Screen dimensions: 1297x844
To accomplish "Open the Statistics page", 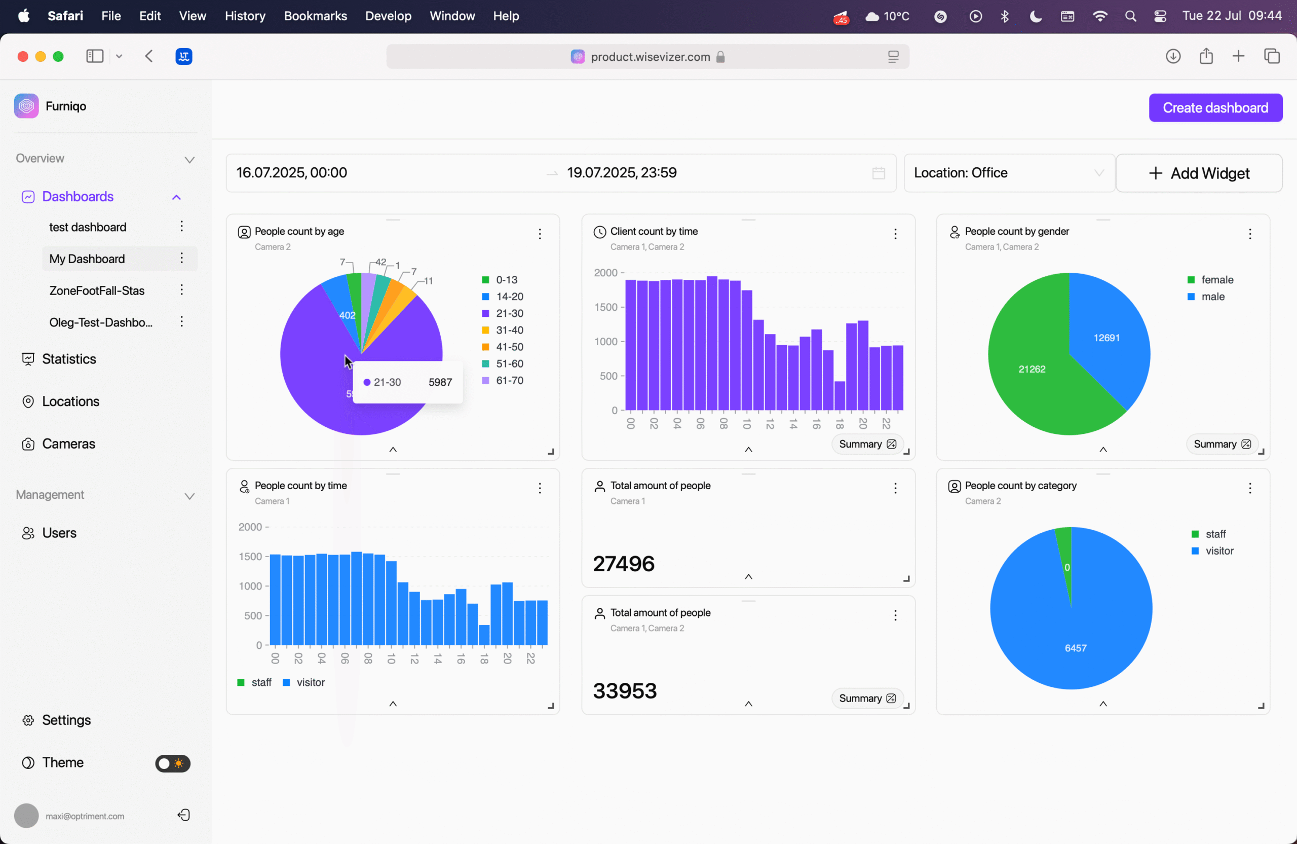I will 69,359.
